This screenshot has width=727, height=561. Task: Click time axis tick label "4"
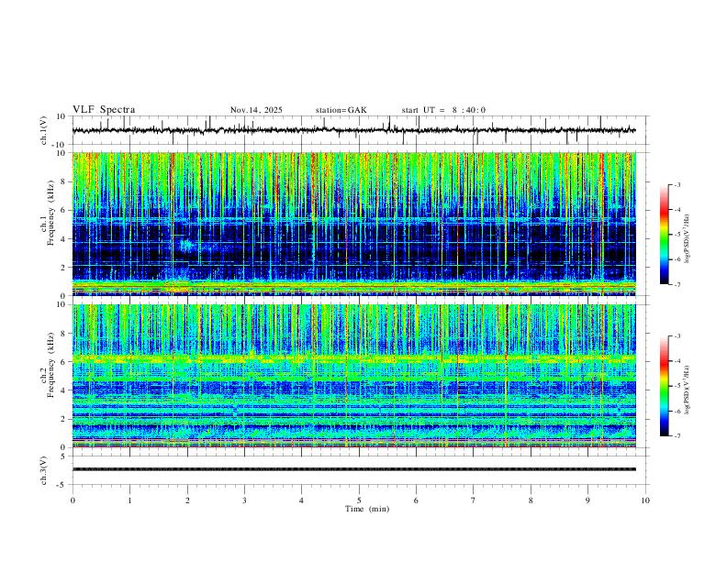click(x=301, y=500)
